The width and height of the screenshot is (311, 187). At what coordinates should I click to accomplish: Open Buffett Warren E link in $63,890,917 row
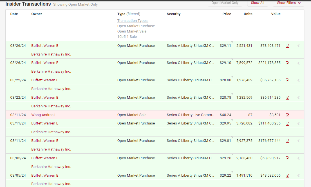45,158
